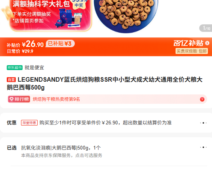Open selected spec 抗氧化淡泪痕|大鹅巴西莓|500g

61,148
